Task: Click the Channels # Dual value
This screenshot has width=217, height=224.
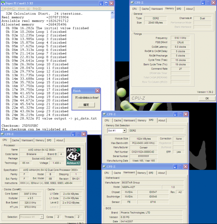Action: coord(202,18)
